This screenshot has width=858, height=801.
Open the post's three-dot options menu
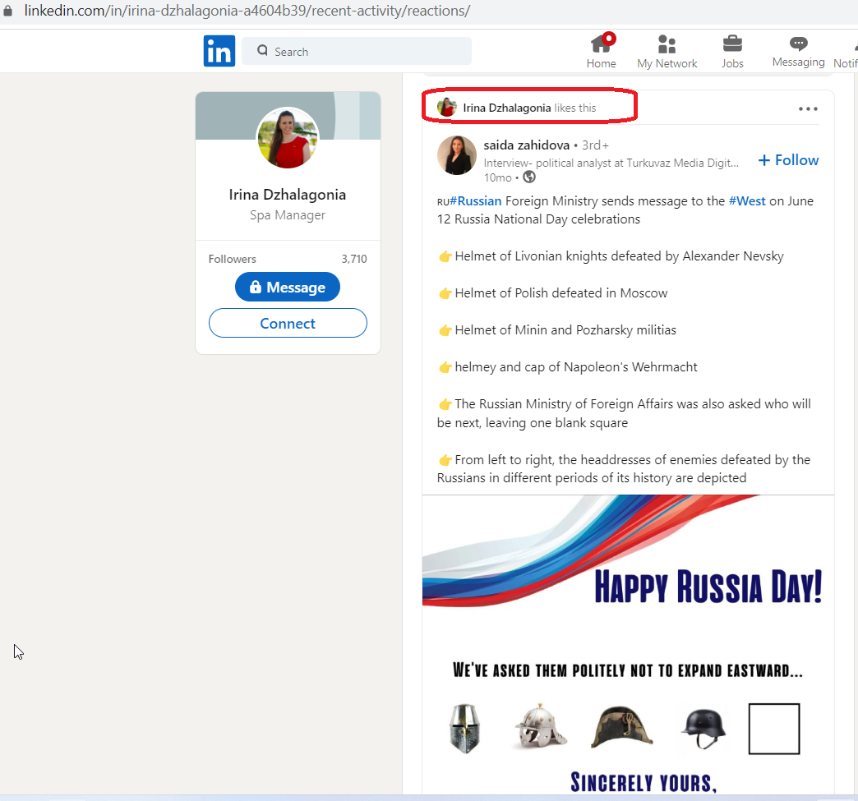pos(808,109)
